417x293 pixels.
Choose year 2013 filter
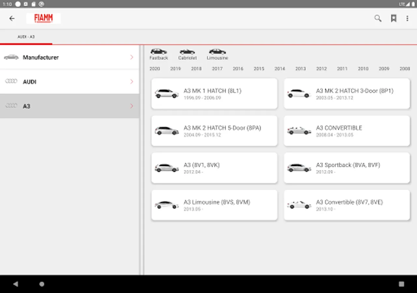point(301,69)
